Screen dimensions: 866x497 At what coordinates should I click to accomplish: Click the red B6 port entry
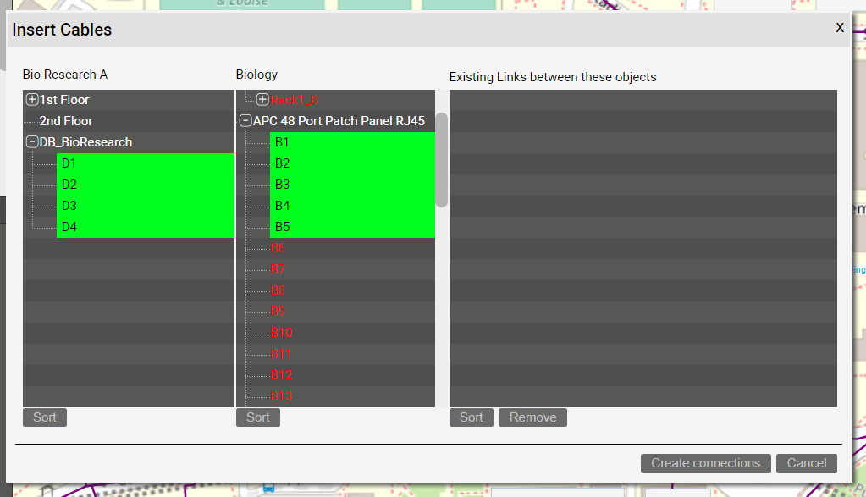click(x=278, y=248)
